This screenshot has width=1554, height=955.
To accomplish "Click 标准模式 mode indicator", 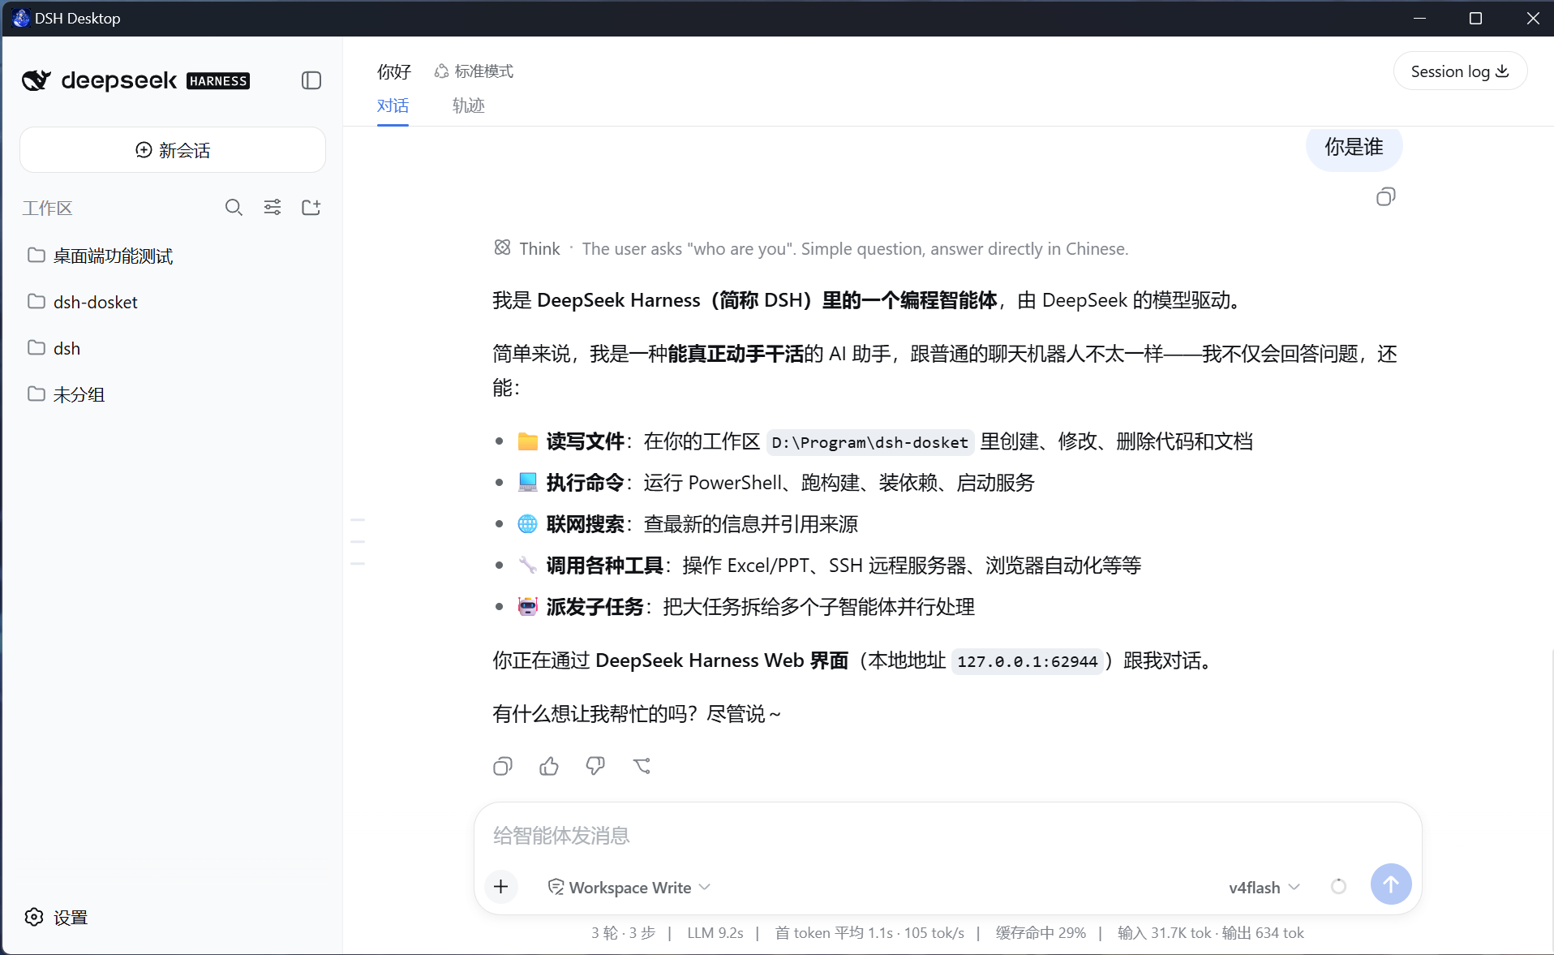I will [474, 71].
